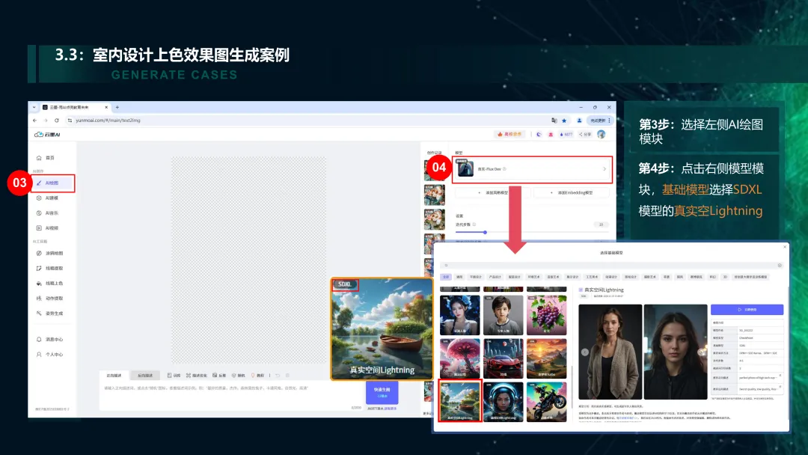The width and height of the screenshot is (808, 455).
Task: Click 添加Embedding模型 button
Action: tap(572, 192)
